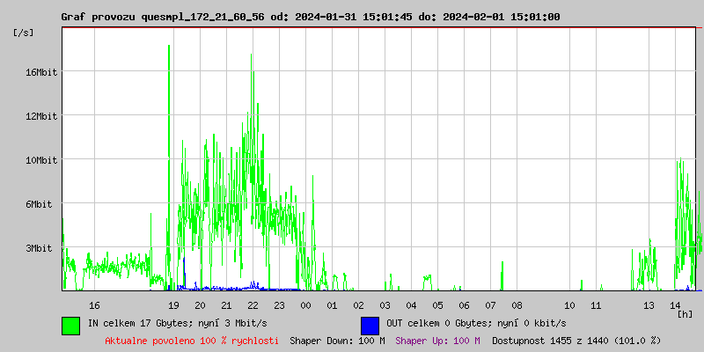Click hour 00 on the time axis
The image size is (704, 352).
305,305
